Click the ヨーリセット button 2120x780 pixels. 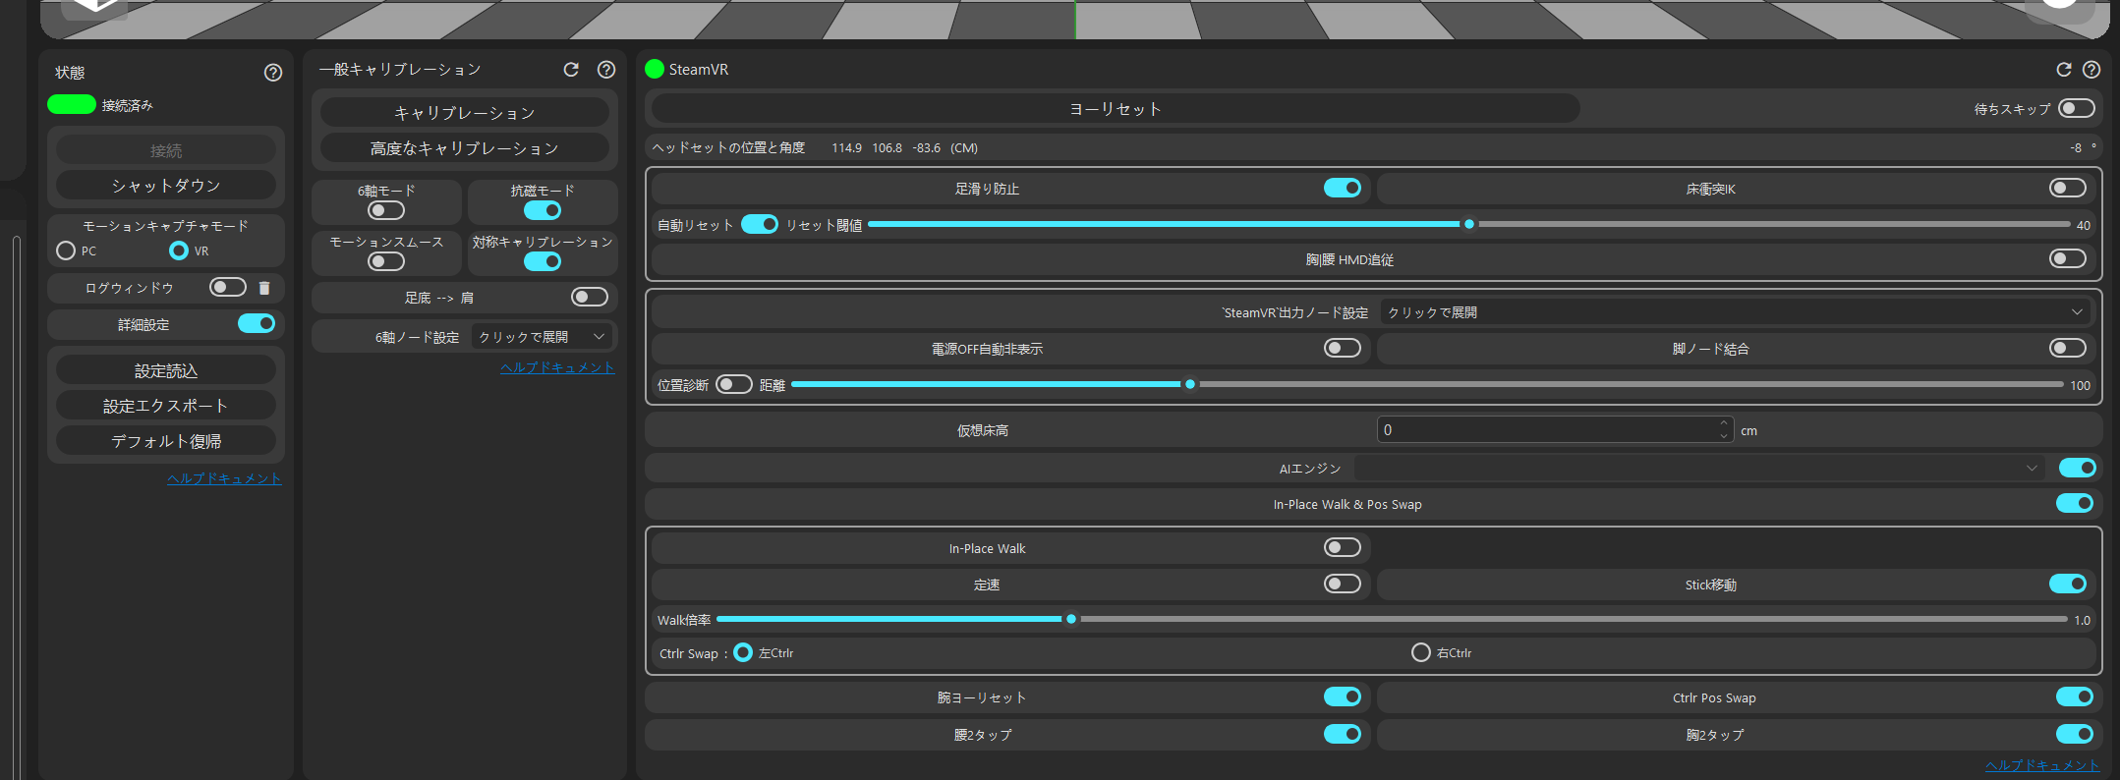[1115, 109]
